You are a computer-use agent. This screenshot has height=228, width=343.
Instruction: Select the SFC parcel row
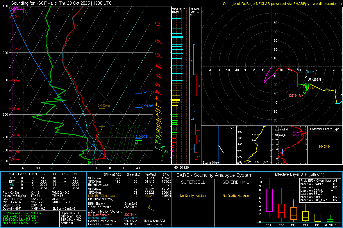44,178
